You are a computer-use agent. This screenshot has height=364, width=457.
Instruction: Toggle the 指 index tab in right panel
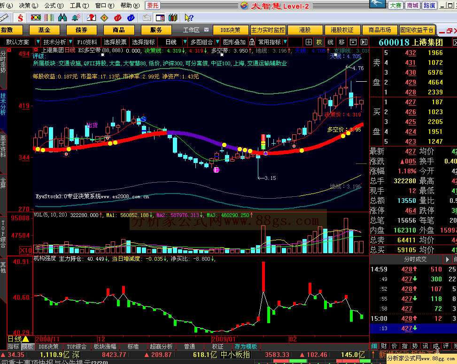click(404, 346)
